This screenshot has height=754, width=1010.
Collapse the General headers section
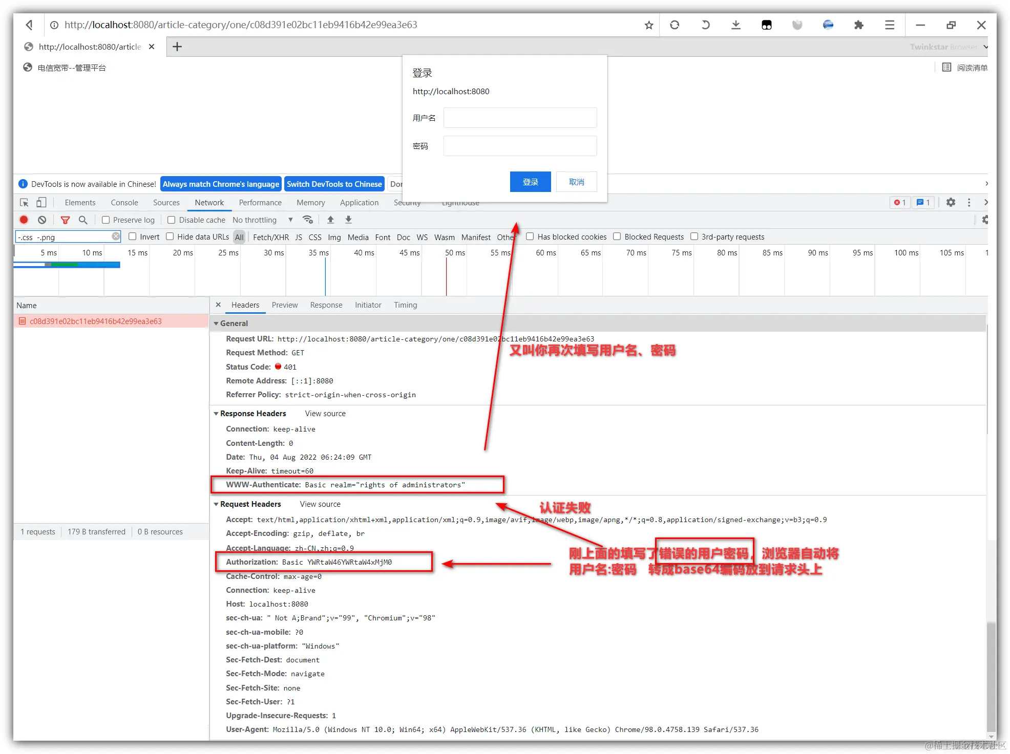[x=216, y=324]
